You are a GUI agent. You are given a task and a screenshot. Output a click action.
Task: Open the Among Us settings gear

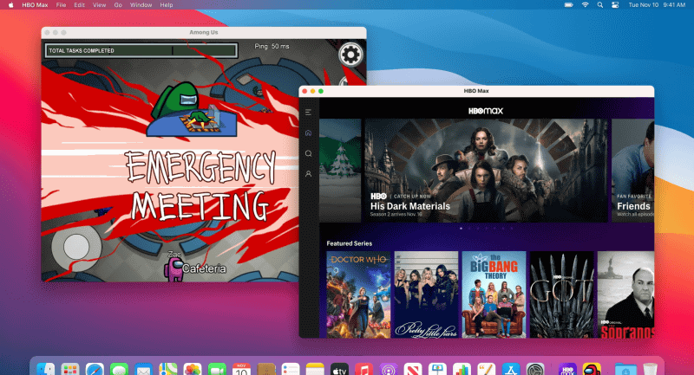click(x=350, y=55)
